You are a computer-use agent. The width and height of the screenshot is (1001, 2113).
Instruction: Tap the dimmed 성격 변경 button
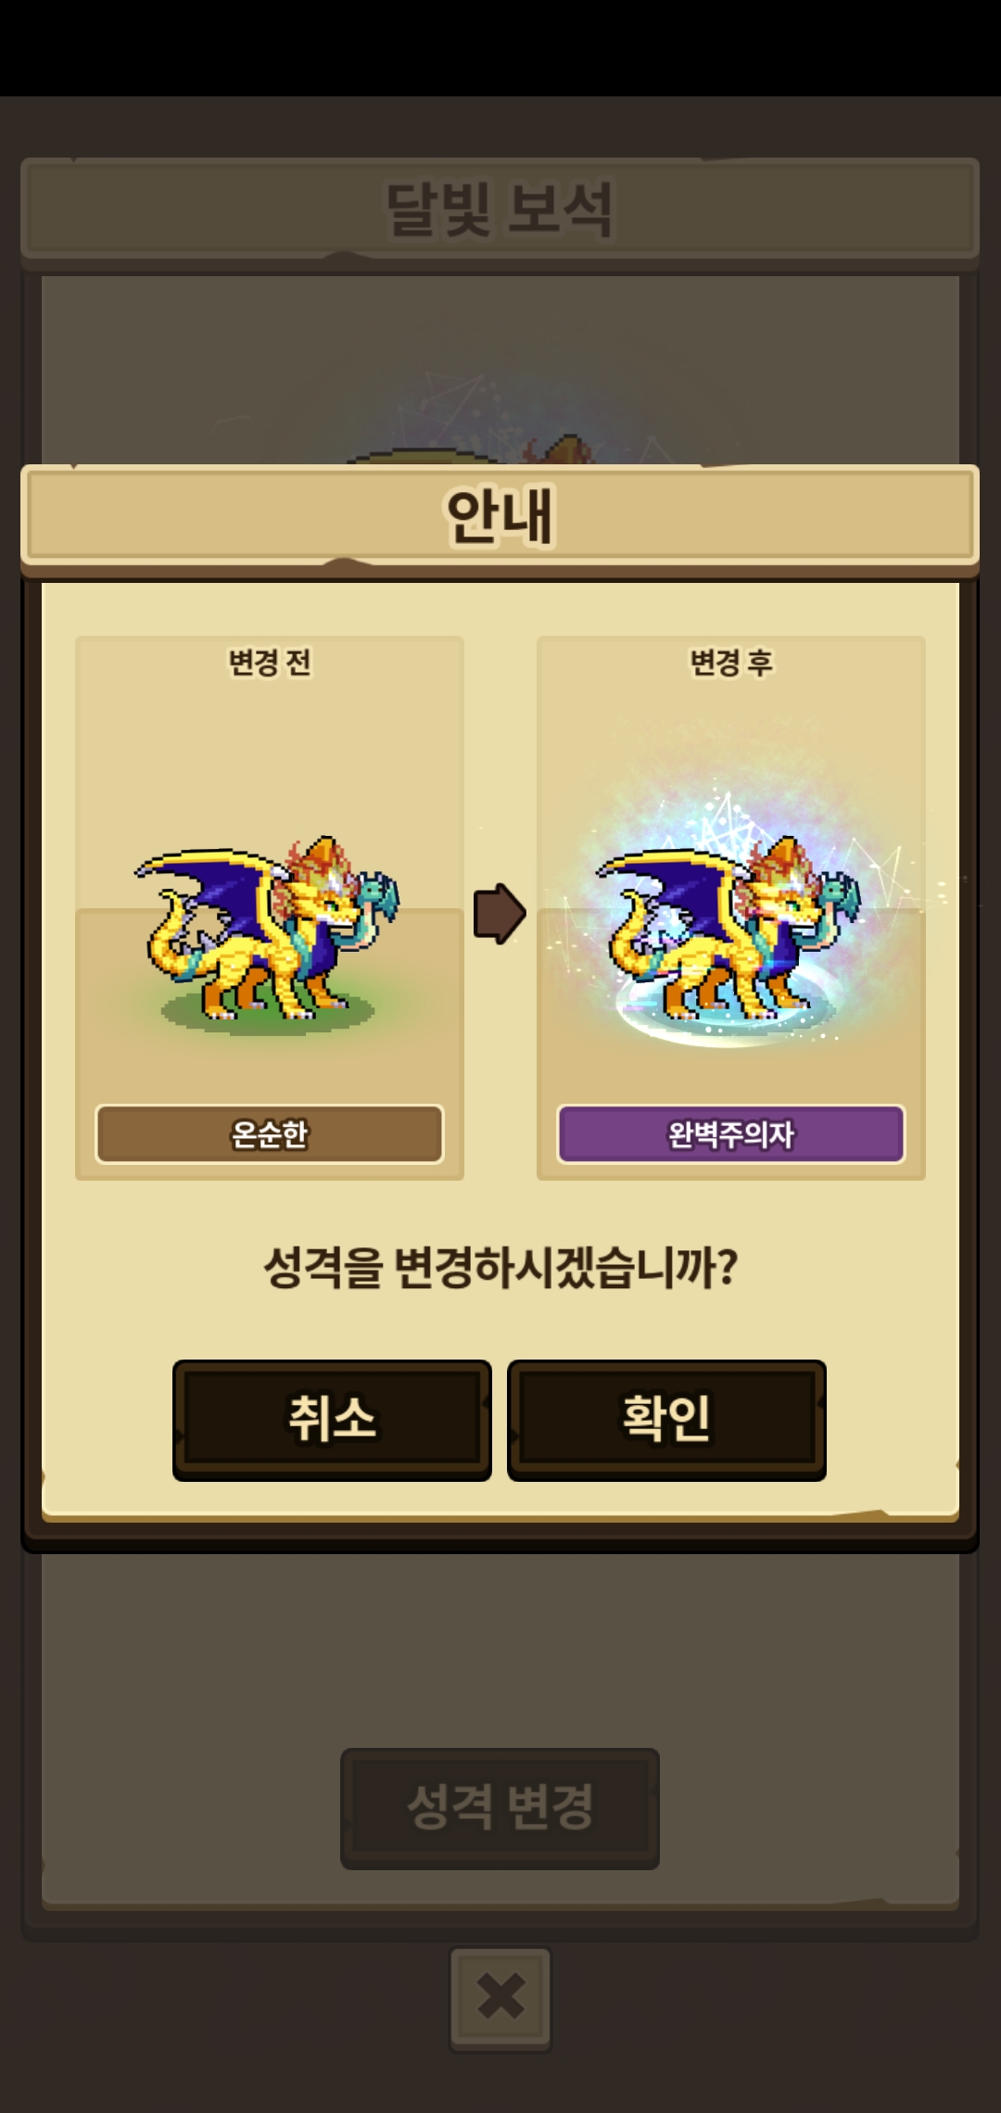pyautogui.click(x=500, y=1808)
